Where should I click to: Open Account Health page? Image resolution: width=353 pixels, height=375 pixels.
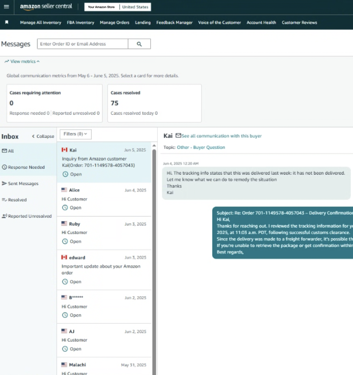point(261,22)
